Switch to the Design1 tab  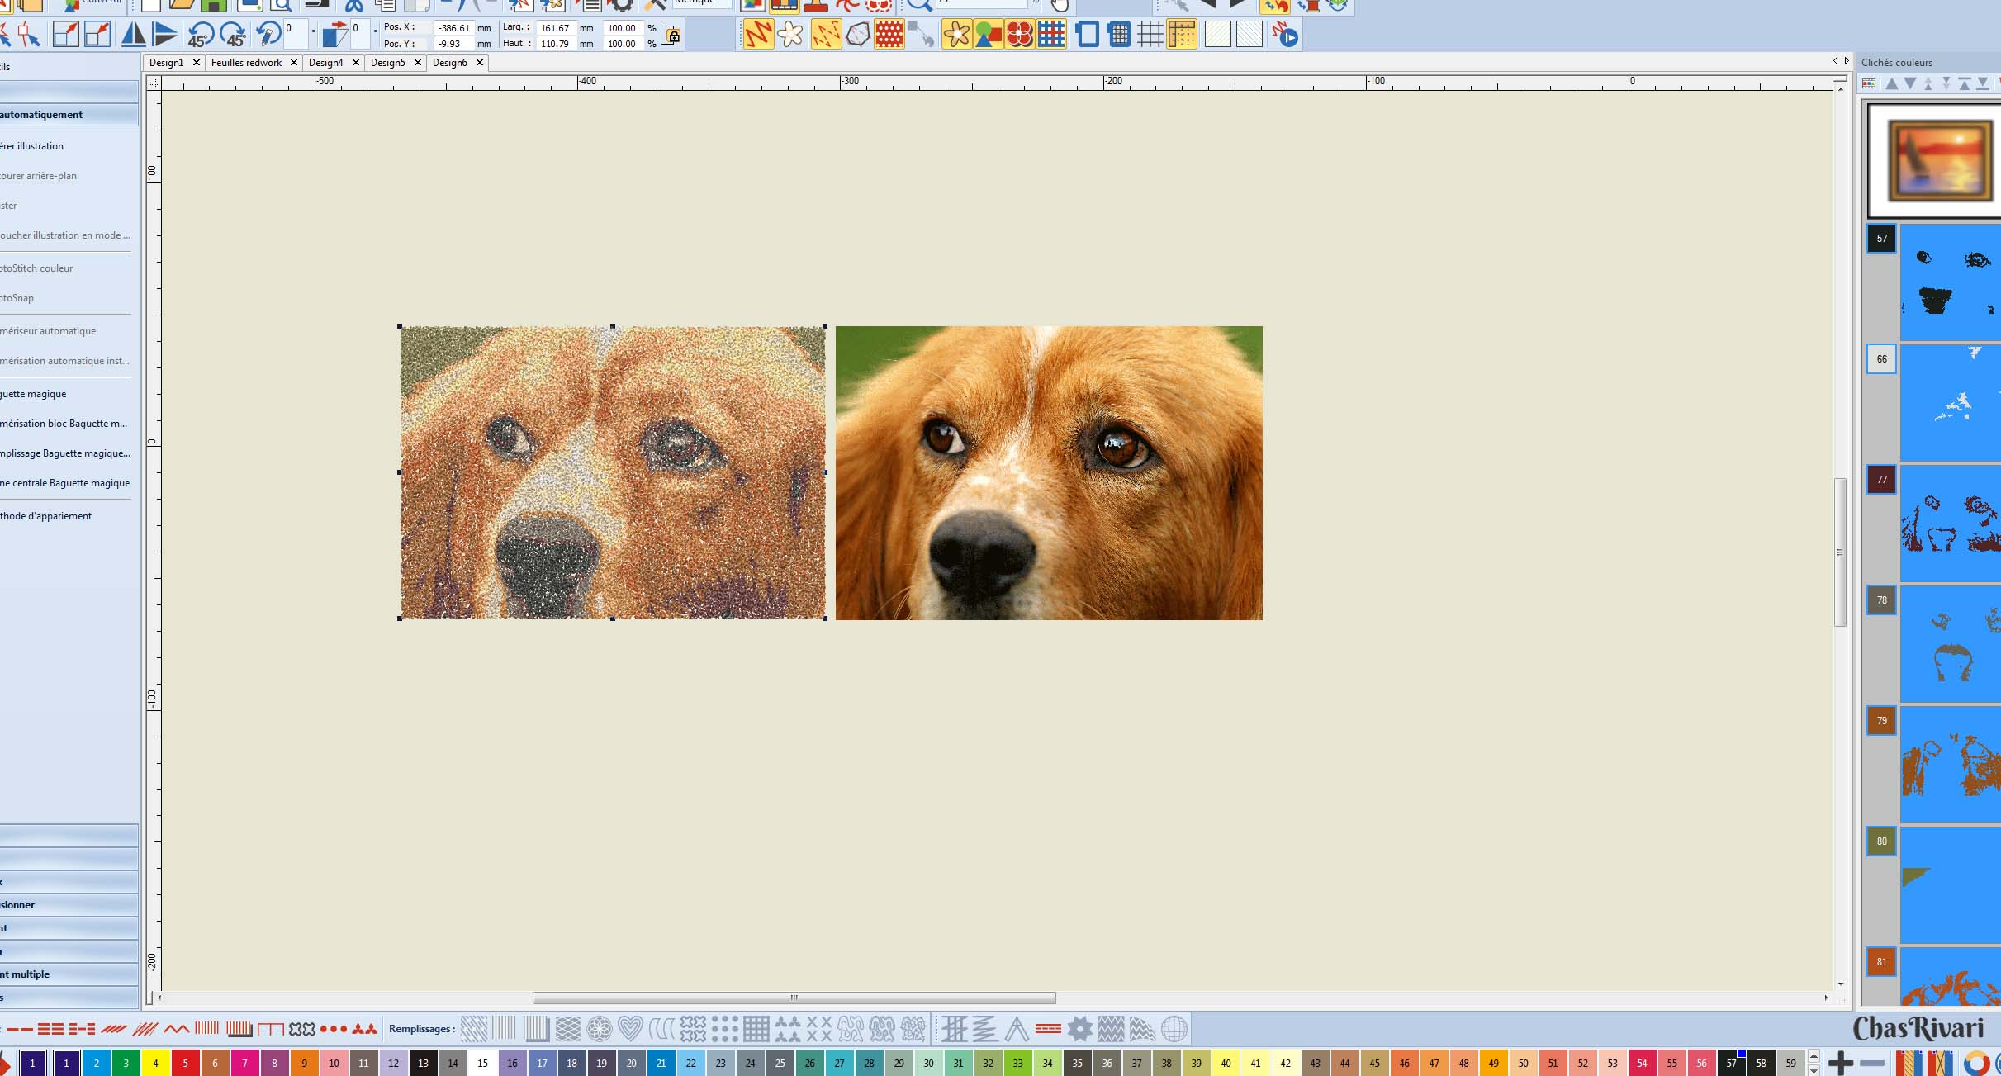(166, 63)
